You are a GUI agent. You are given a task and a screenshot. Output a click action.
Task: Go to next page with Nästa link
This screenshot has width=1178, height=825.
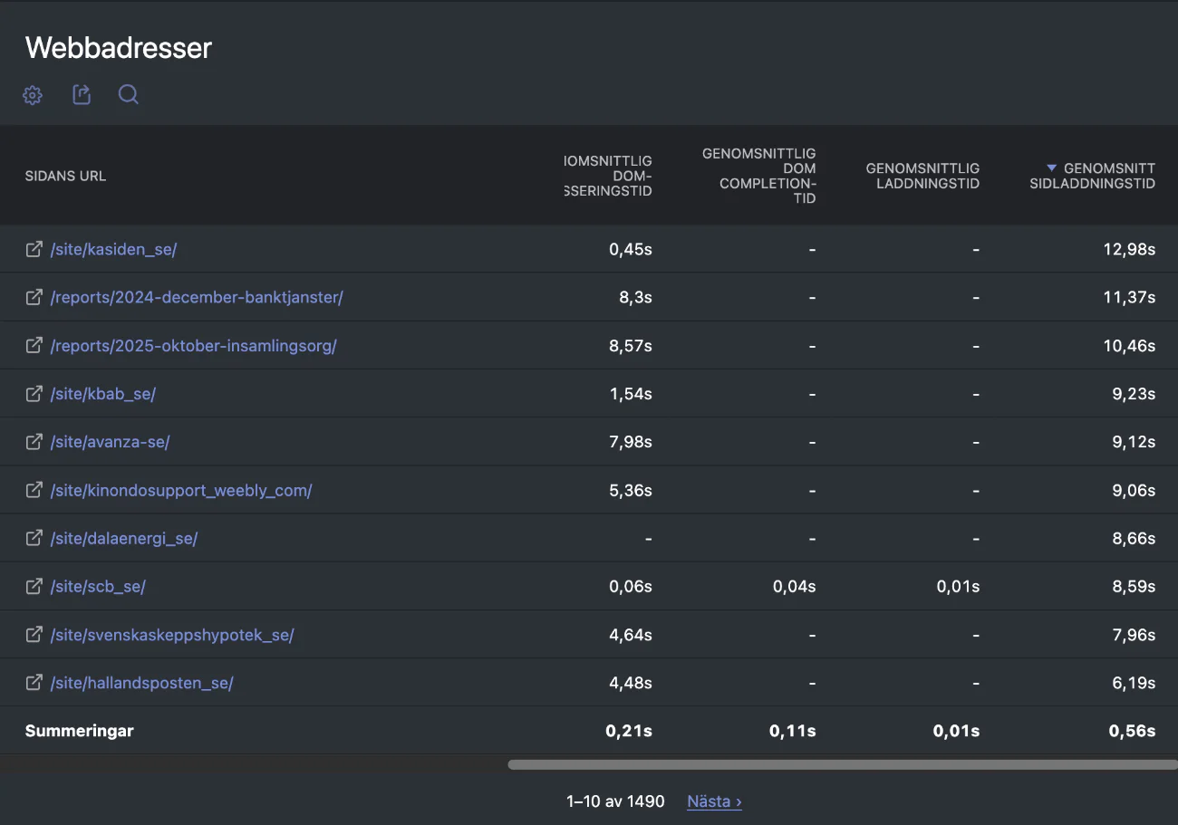[714, 801]
